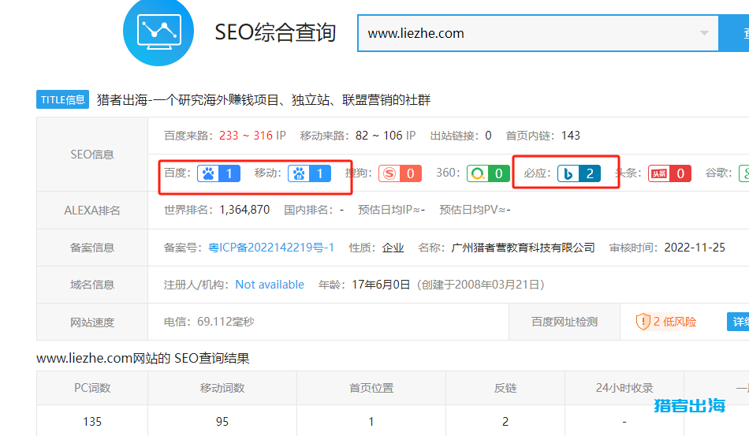Click Baidu traffic value 233 ~ 316 IP
Image resolution: width=749 pixels, height=436 pixels.
(x=252, y=136)
